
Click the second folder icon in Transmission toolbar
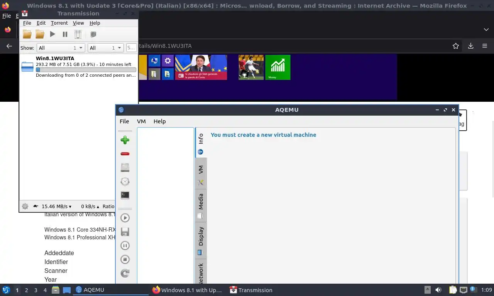[x=40, y=34]
